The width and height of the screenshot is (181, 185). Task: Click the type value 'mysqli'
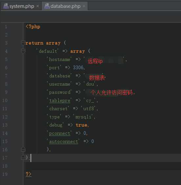click(x=83, y=117)
